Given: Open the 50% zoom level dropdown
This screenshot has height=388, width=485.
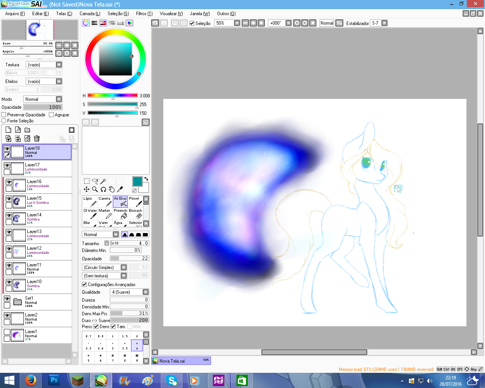Looking at the screenshot, I should (x=227, y=23).
